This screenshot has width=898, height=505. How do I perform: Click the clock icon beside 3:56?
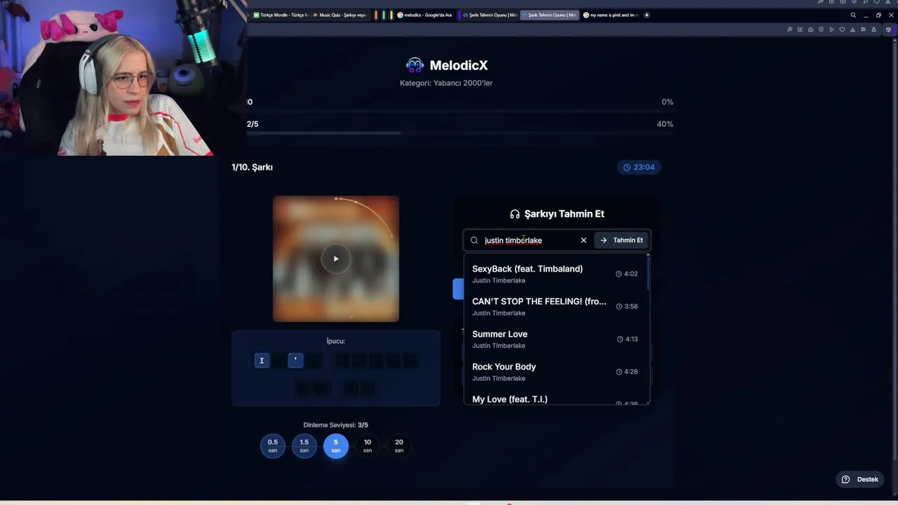click(x=619, y=307)
